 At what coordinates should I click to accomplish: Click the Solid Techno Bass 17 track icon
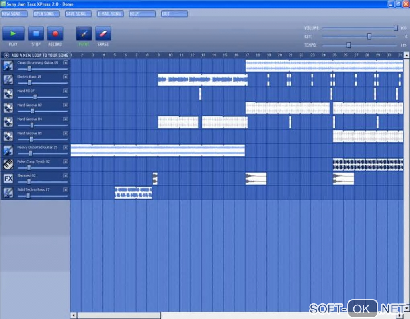[x=8, y=193]
